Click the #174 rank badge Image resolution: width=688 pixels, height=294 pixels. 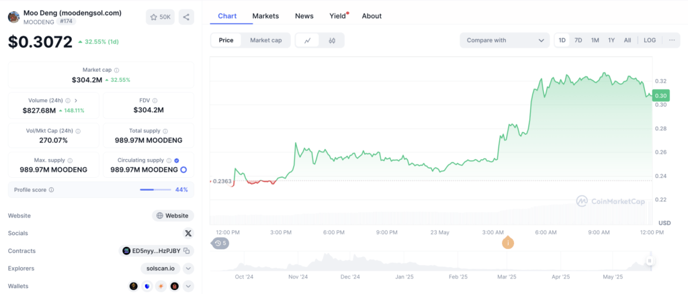[x=66, y=21]
